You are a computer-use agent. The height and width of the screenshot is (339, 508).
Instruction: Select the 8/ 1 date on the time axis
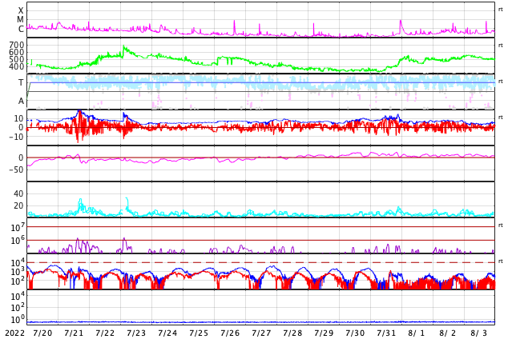pyautogui.click(x=417, y=333)
